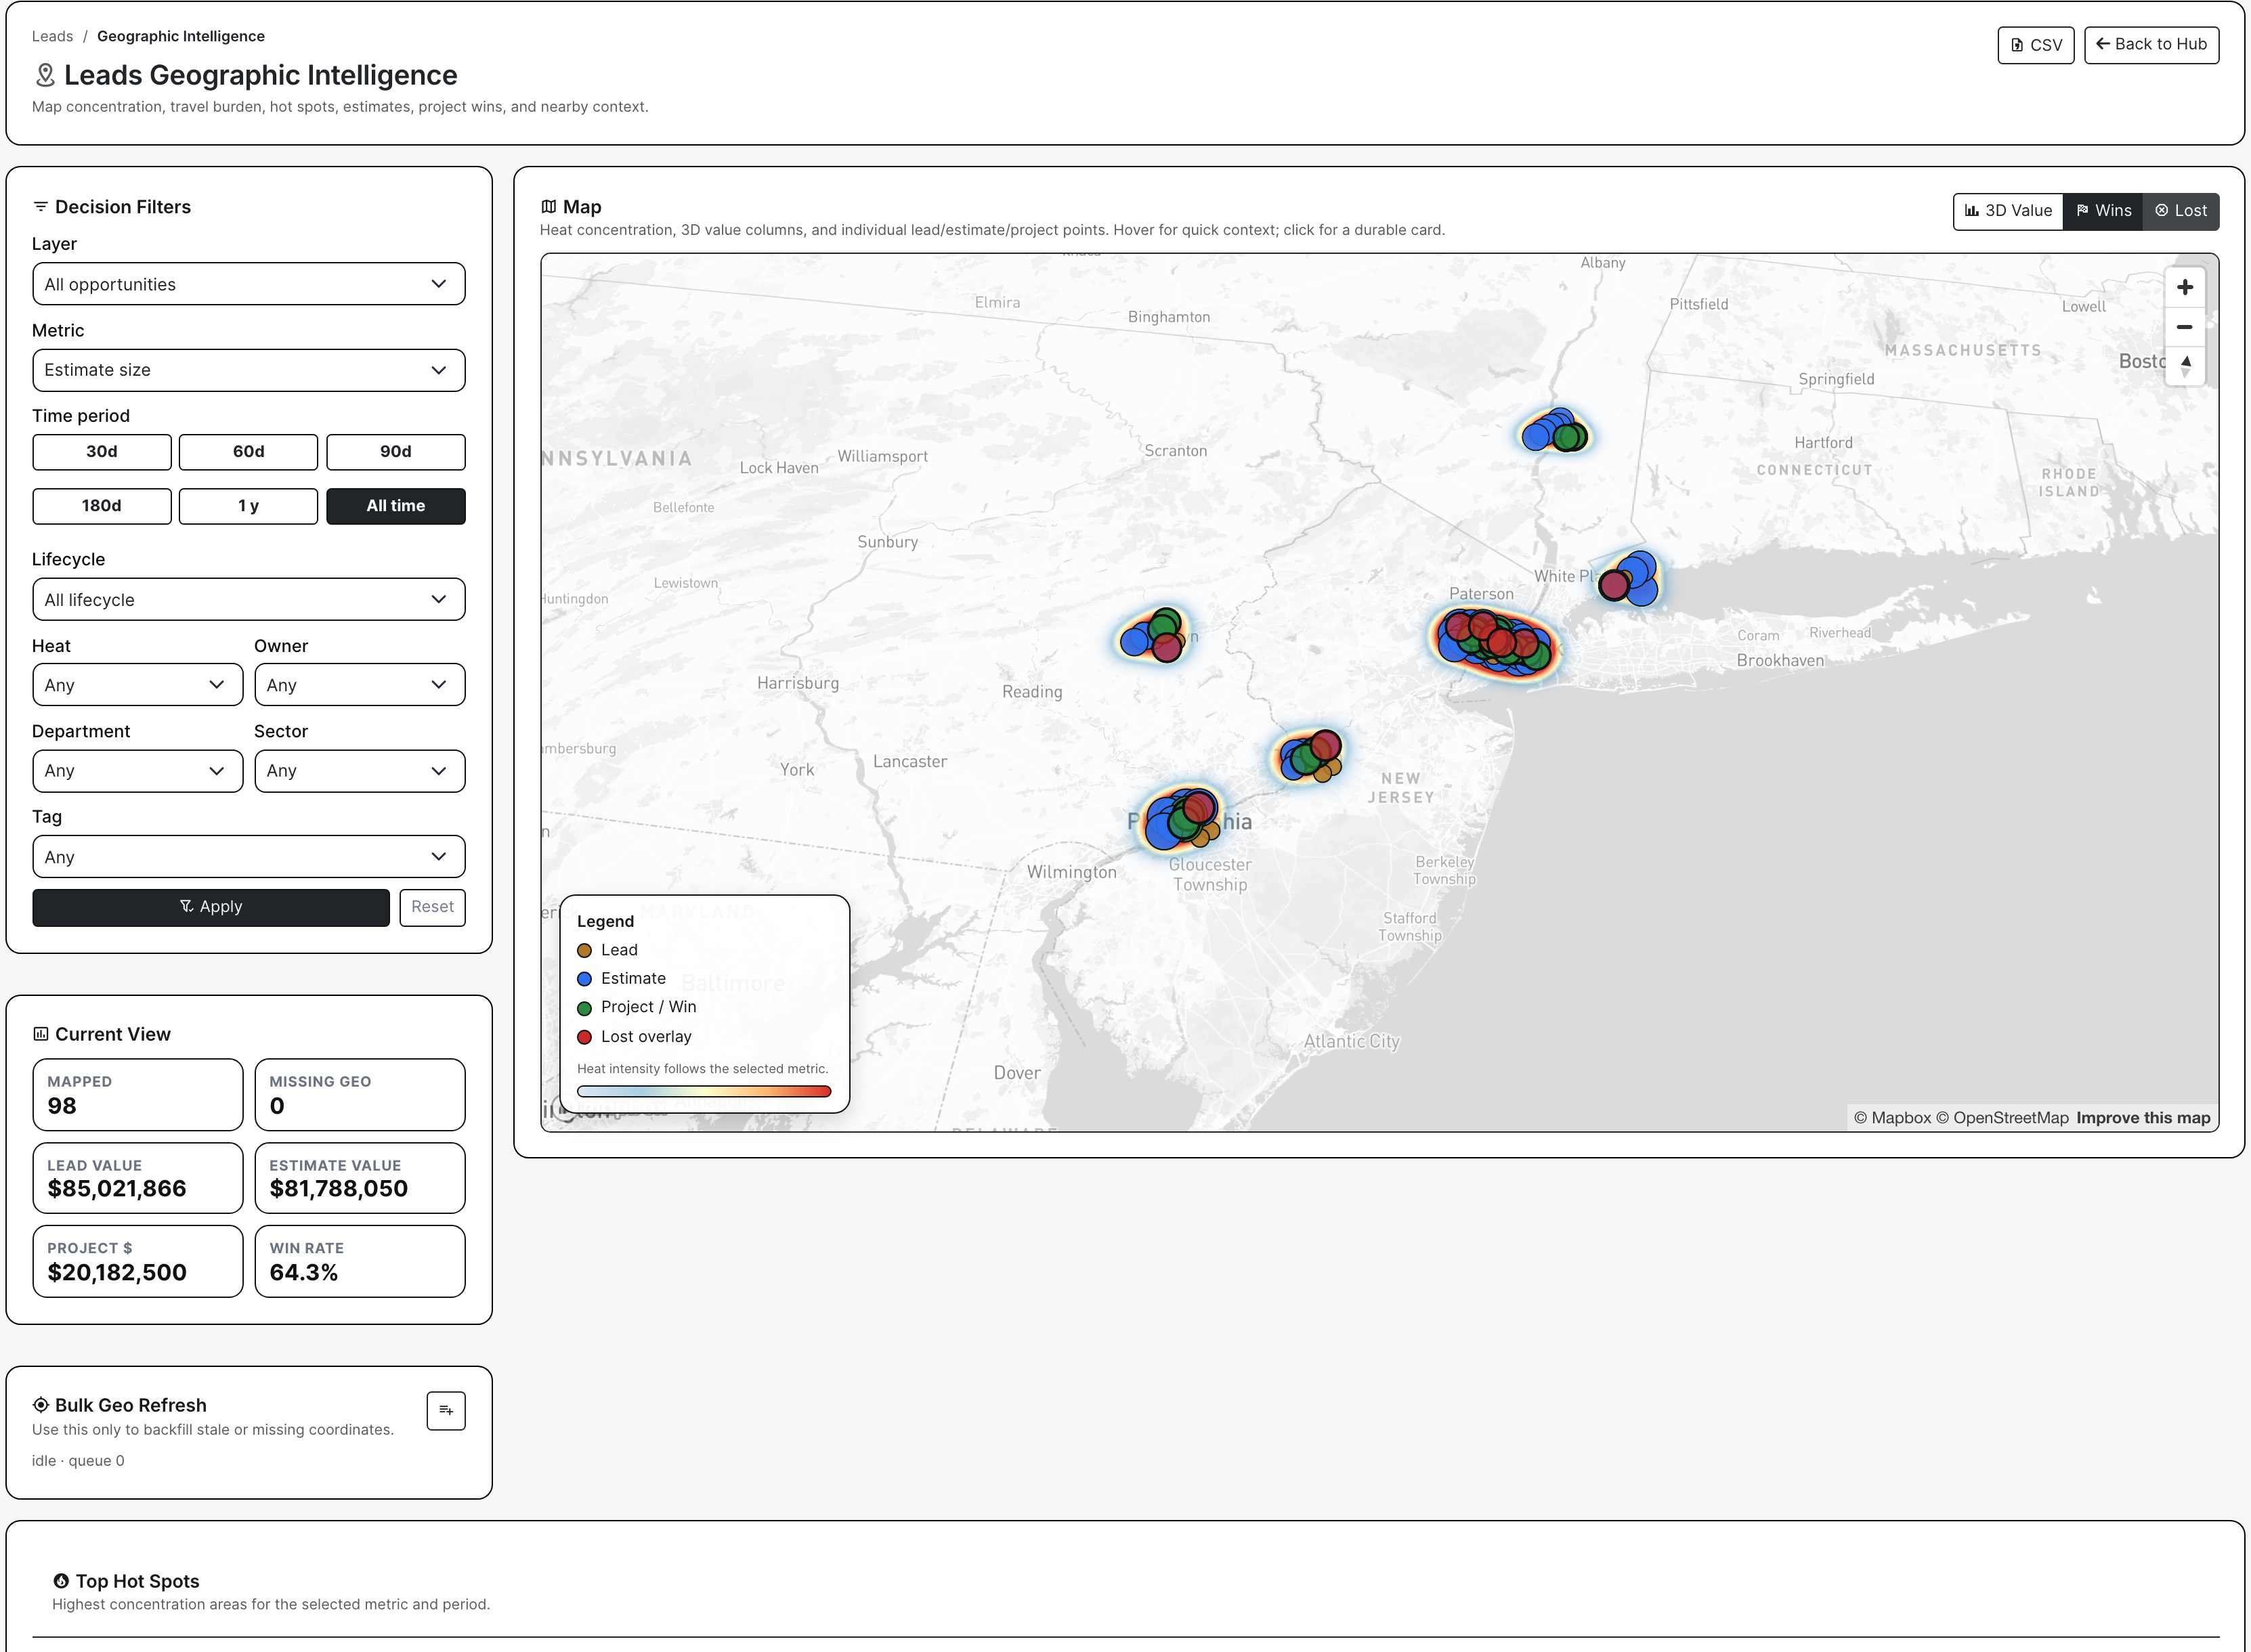Click the target icon beside Bulk Geo Refresh
This screenshot has height=1652, width=2251.
tap(40, 1405)
